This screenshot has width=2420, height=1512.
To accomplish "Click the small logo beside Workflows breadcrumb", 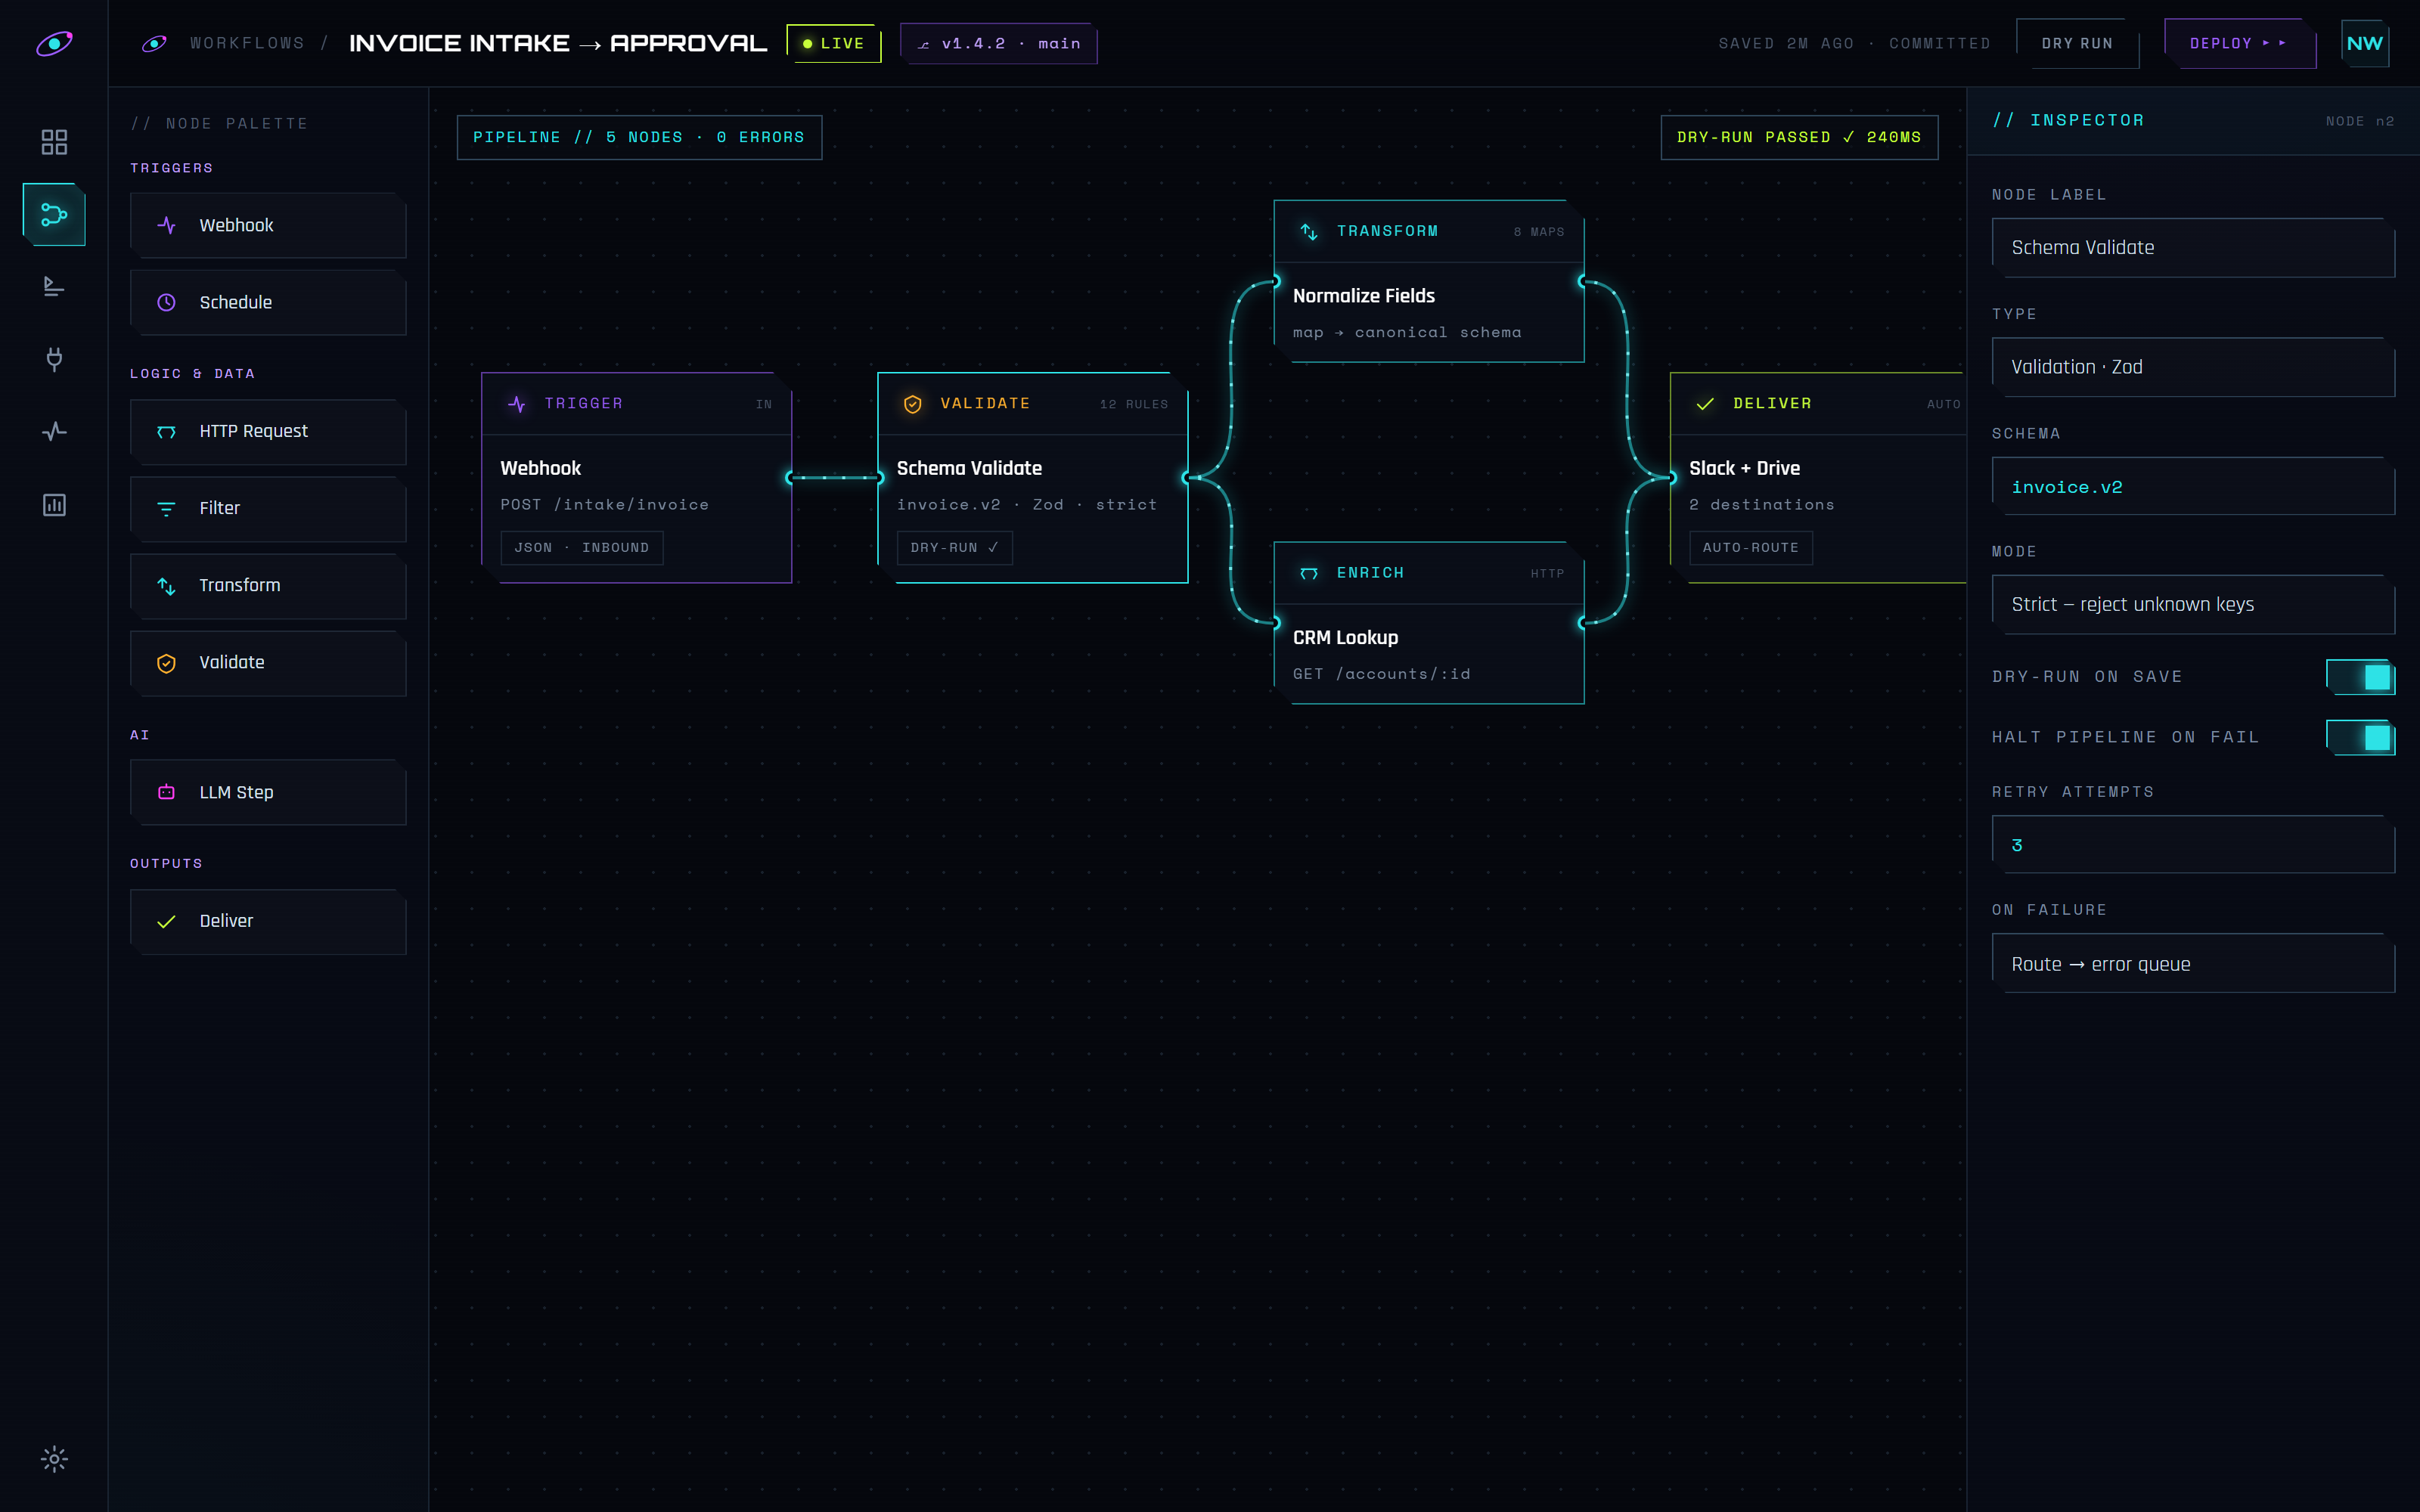I will coord(154,44).
